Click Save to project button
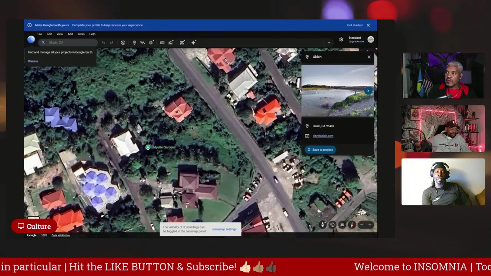Viewport: 491px width, 276px height. [320, 150]
